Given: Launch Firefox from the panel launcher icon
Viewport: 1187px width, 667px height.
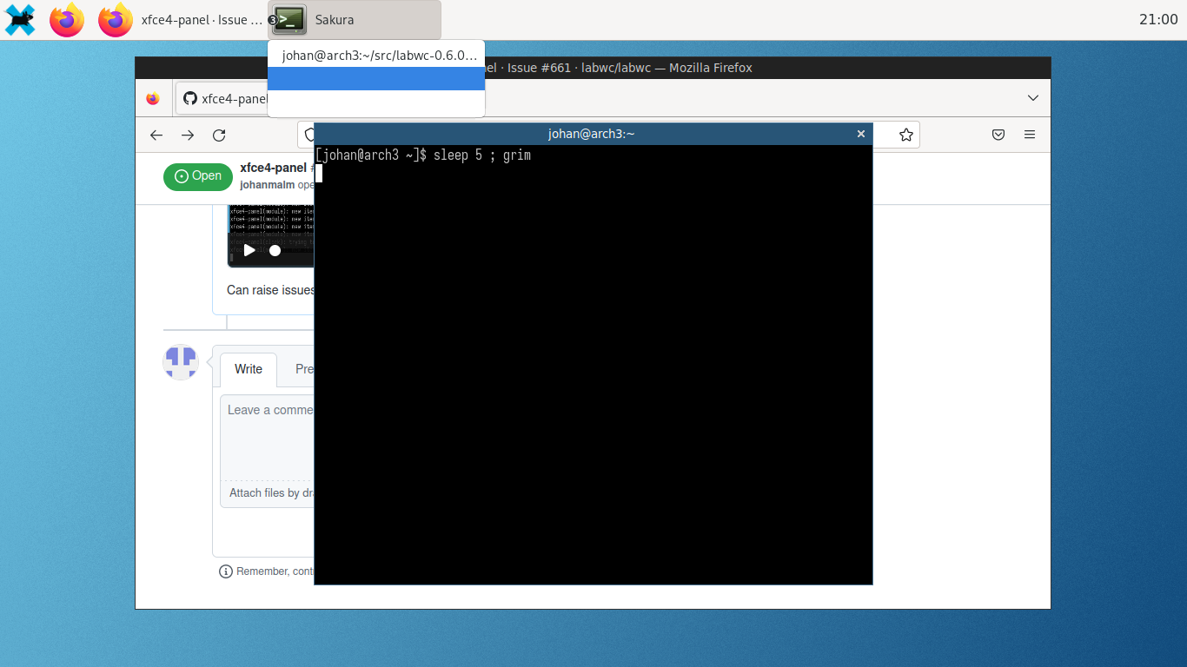Looking at the screenshot, I should pyautogui.click(x=67, y=19).
